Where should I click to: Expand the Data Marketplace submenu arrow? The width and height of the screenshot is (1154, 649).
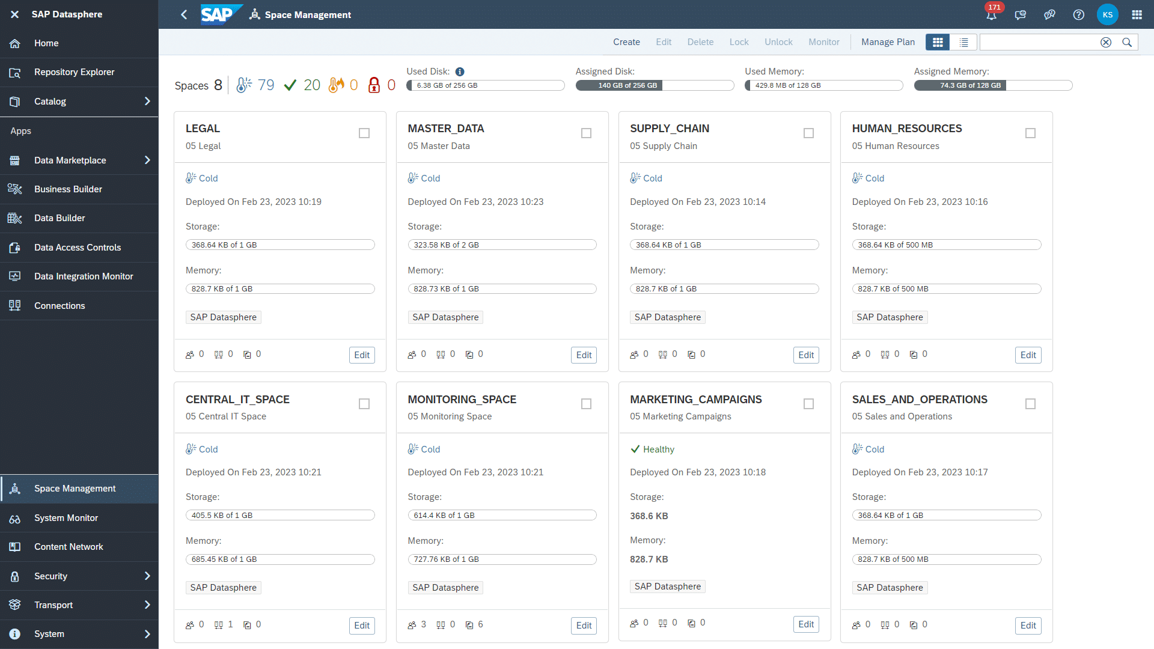click(148, 160)
